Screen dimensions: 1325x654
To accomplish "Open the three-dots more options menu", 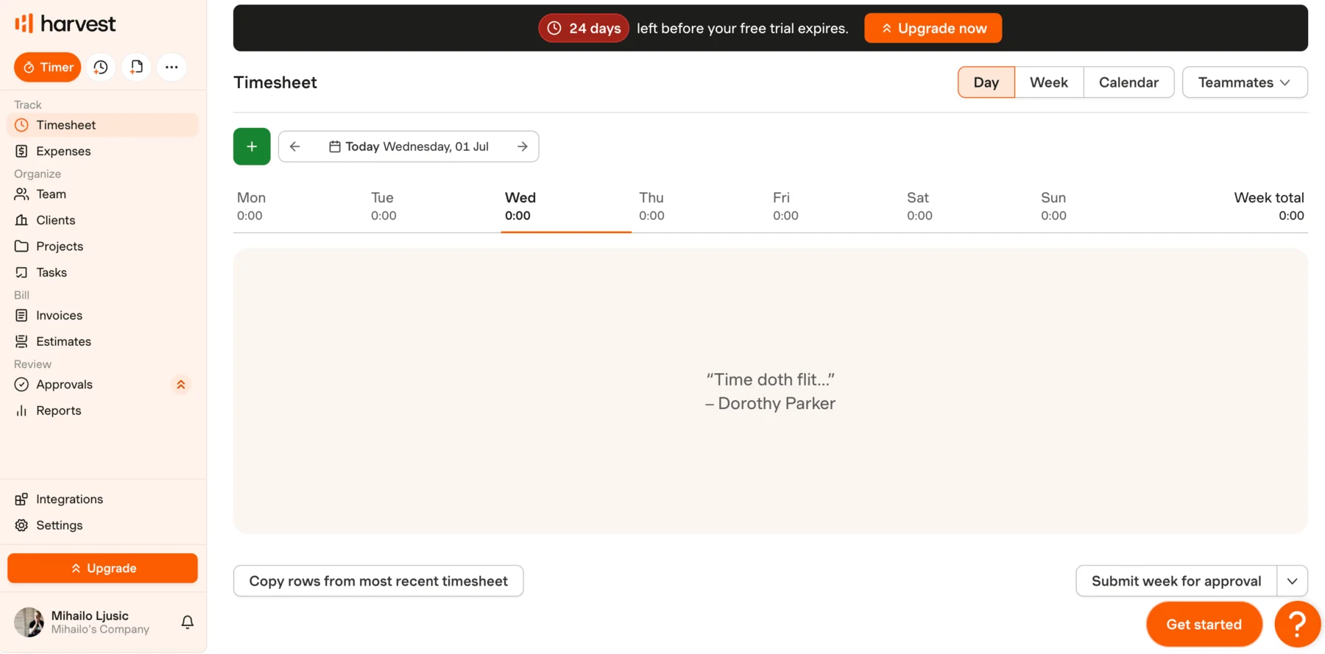I will click(x=172, y=67).
